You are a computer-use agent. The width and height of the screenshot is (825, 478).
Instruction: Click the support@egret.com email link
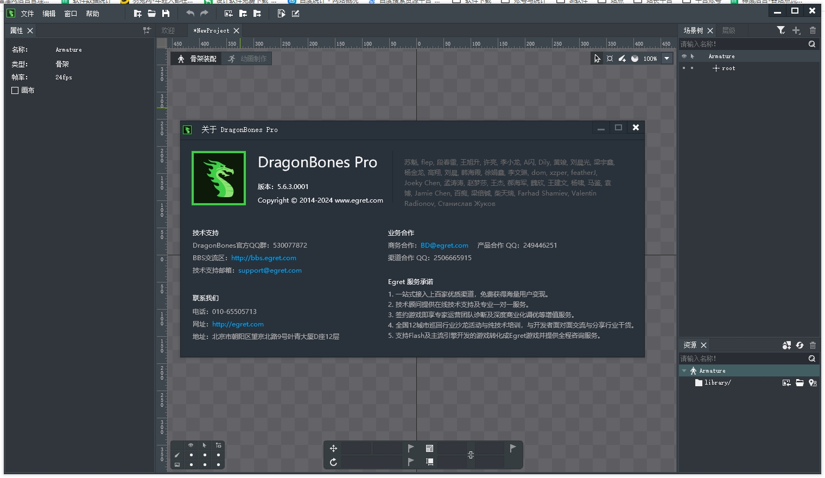coord(270,271)
